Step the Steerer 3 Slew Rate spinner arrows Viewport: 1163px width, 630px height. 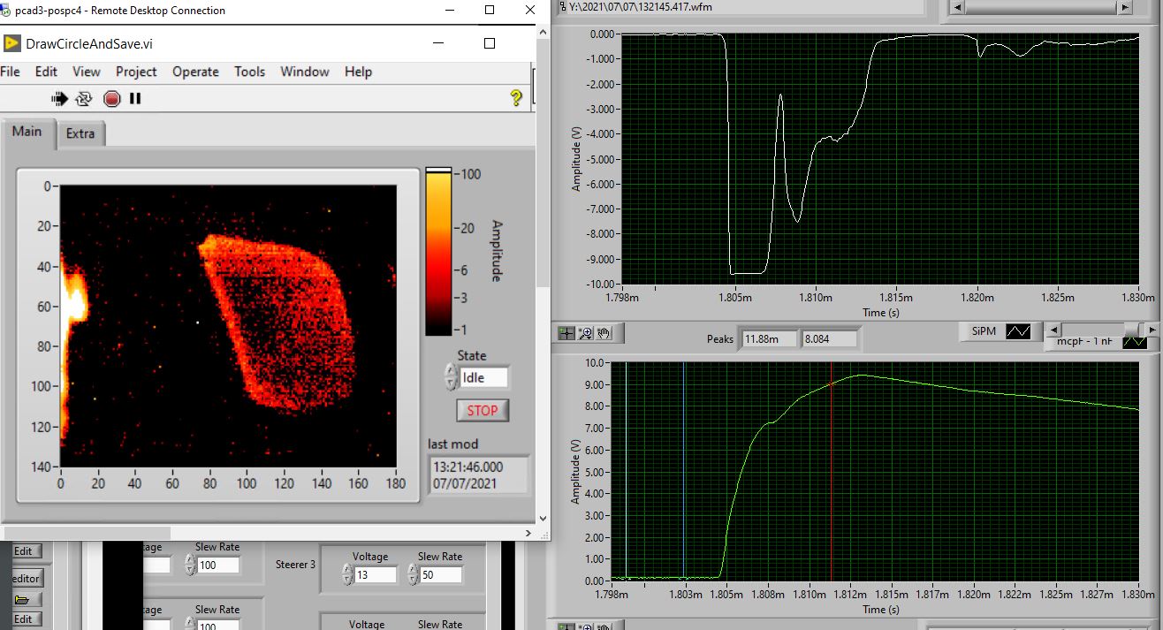click(x=412, y=575)
